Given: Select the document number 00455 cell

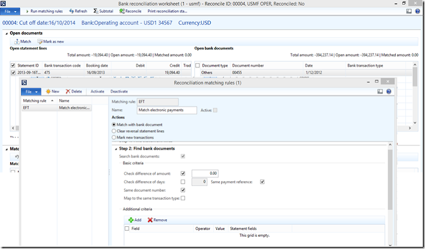Looking at the screenshot, I should (267, 73).
